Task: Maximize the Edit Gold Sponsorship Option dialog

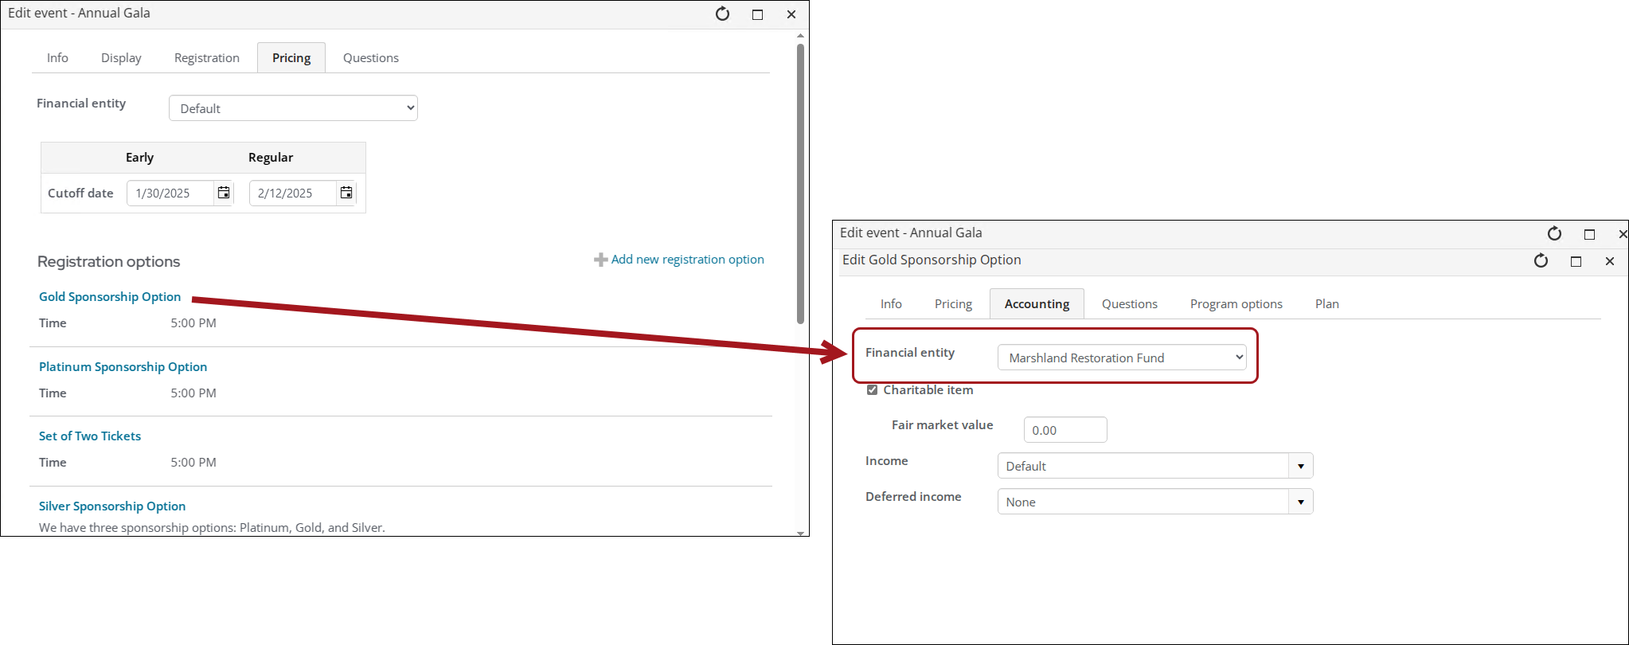Action: pos(1576,261)
